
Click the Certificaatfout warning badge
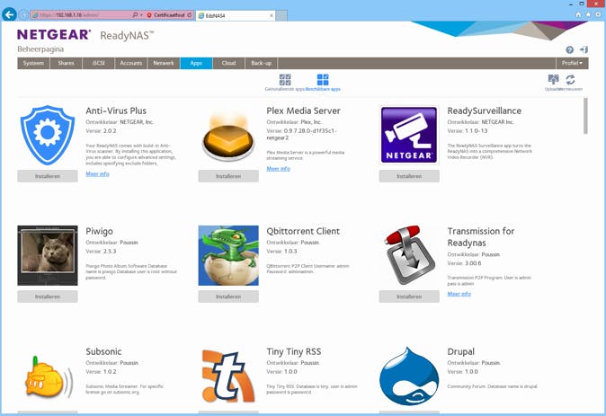166,15
